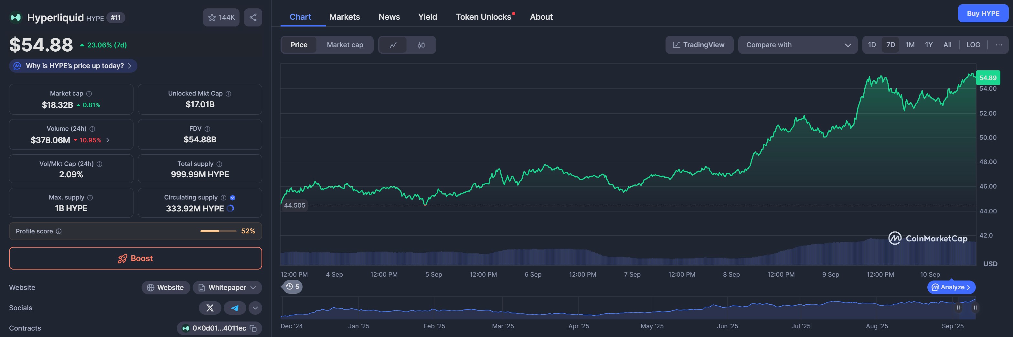Screen dimensions: 1013x337
Task: Click the share icon next to watchlist
Action: coord(253,17)
